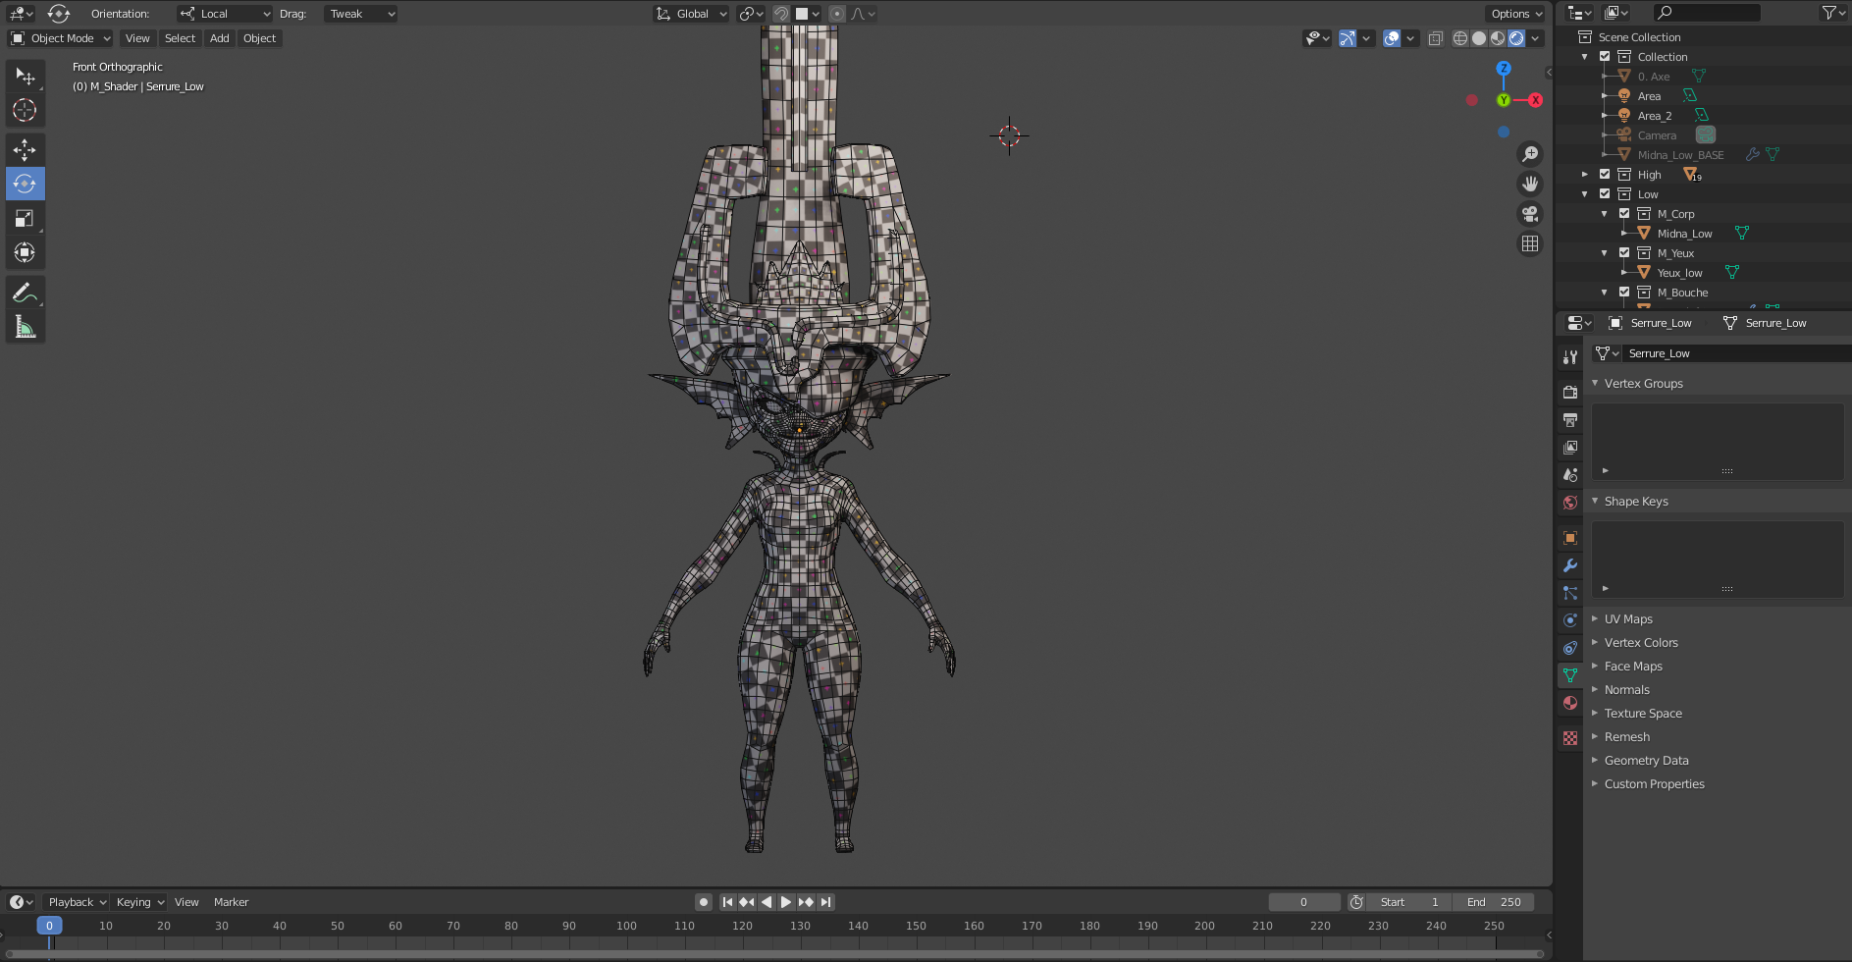Screen dimensions: 1852x962
Task: Toggle viewport overlays button
Action: [x=1392, y=38]
